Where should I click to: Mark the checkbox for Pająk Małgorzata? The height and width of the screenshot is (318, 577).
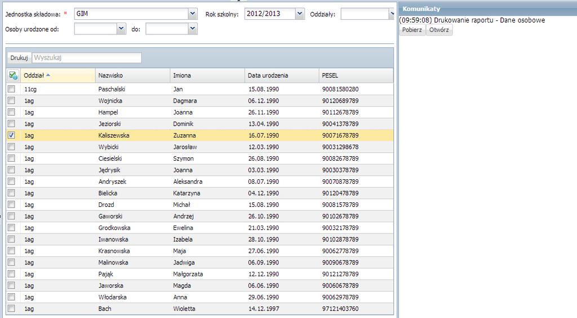[x=11, y=274]
